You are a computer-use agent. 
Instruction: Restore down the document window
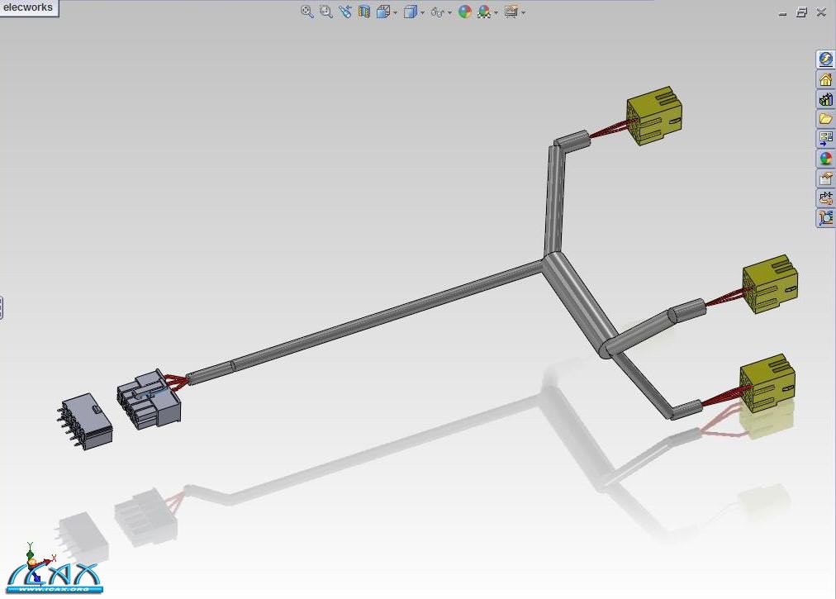[x=801, y=12]
